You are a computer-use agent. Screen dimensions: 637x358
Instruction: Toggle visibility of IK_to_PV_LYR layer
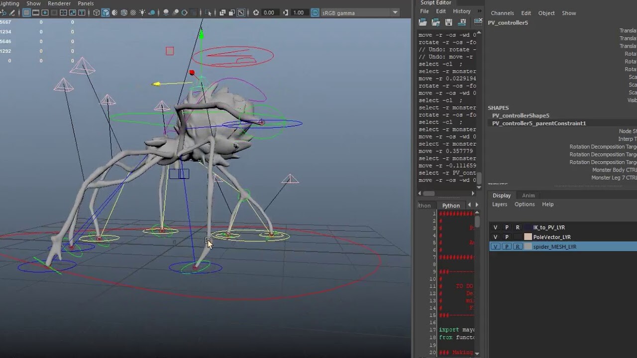coord(495,227)
